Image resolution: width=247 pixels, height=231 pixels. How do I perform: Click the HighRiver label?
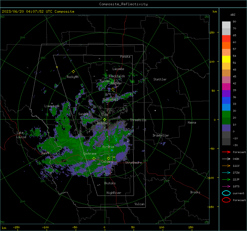pyautogui.click(x=114, y=193)
